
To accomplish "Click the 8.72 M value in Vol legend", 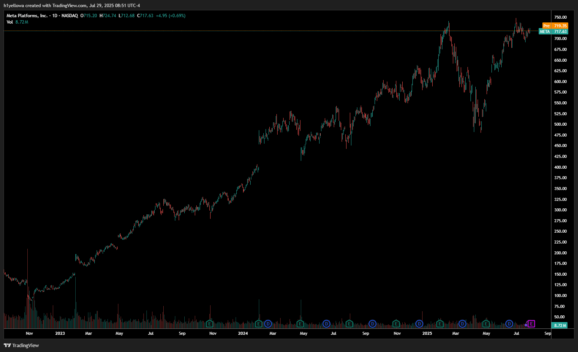I will coord(22,22).
